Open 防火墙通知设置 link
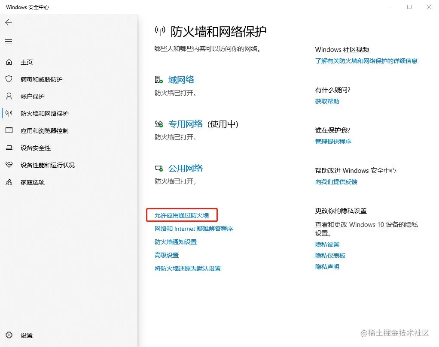439x347 pixels. [176, 242]
